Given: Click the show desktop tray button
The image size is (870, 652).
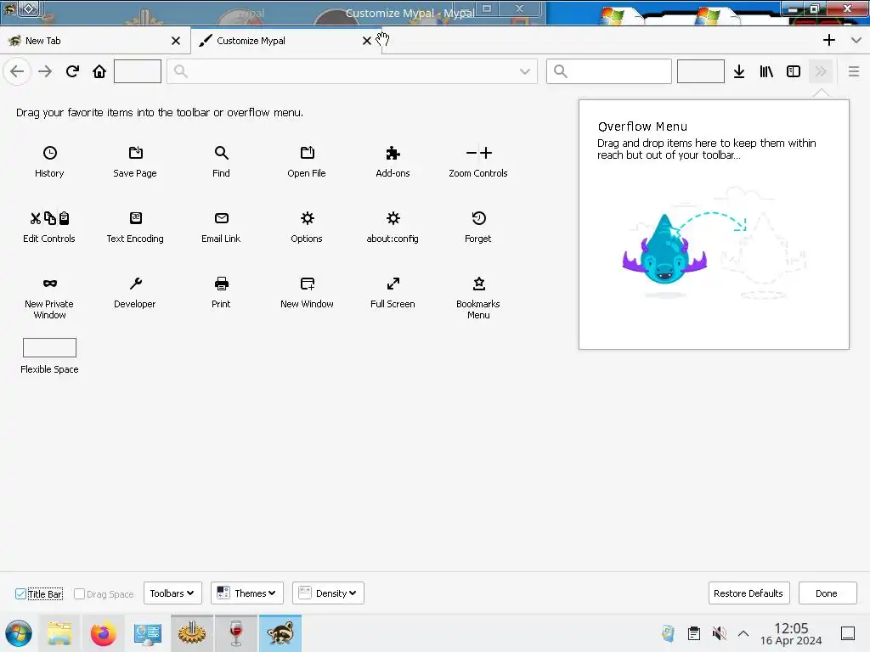Looking at the screenshot, I should pyautogui.click(x=848, y=633).
